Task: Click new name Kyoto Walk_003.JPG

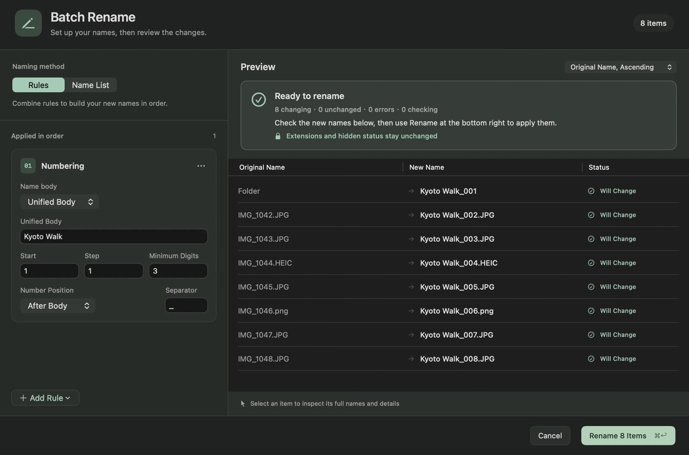Action: tap(457, 239)
